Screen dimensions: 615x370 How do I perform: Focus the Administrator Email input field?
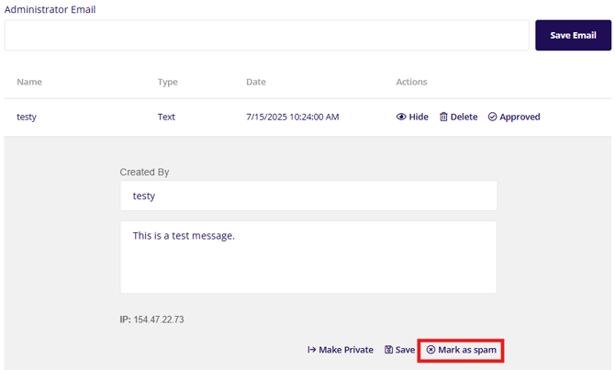pyautogui.click(x=266, y=35)
